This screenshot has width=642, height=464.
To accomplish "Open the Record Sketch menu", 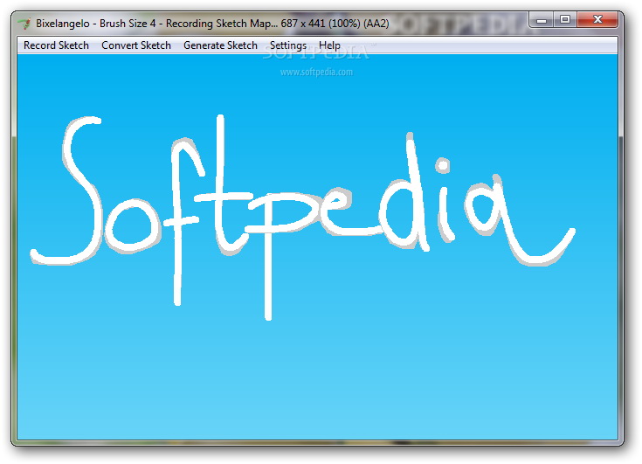I will (56, 45).
